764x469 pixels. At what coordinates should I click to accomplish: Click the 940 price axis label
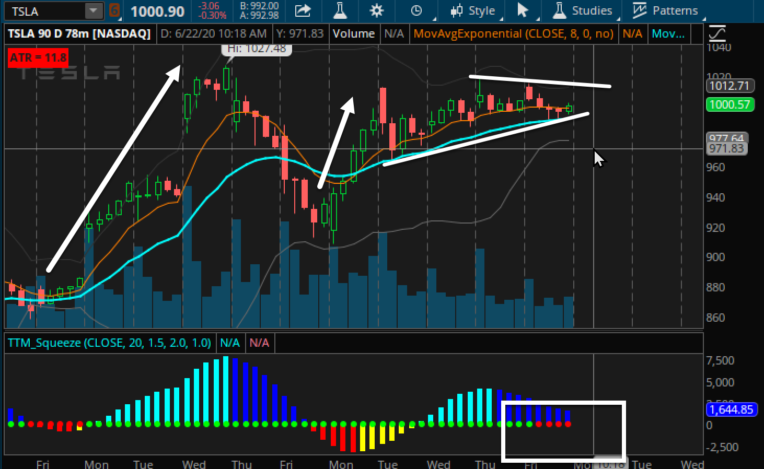[715, 197]
